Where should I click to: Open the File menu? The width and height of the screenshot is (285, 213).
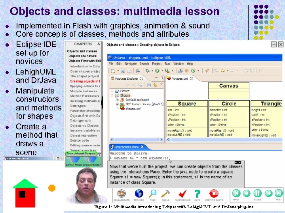(x=111, y=64)
